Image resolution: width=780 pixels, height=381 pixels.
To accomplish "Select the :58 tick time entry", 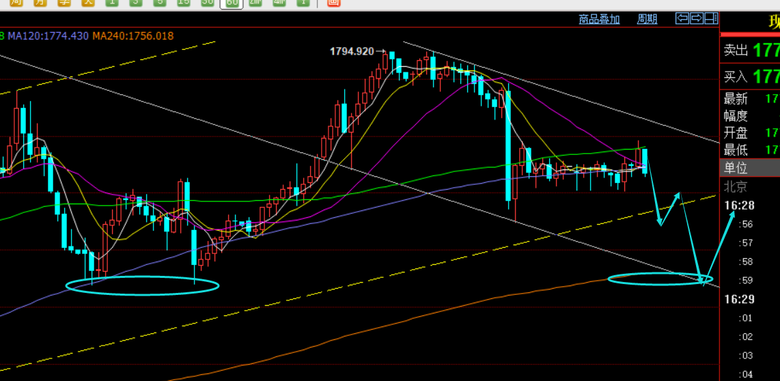I will (x=747, y=262).
